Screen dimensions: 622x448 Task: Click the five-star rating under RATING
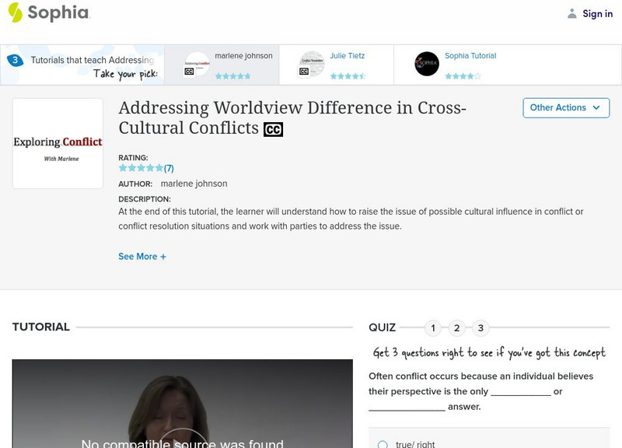[x=140, y=166]
